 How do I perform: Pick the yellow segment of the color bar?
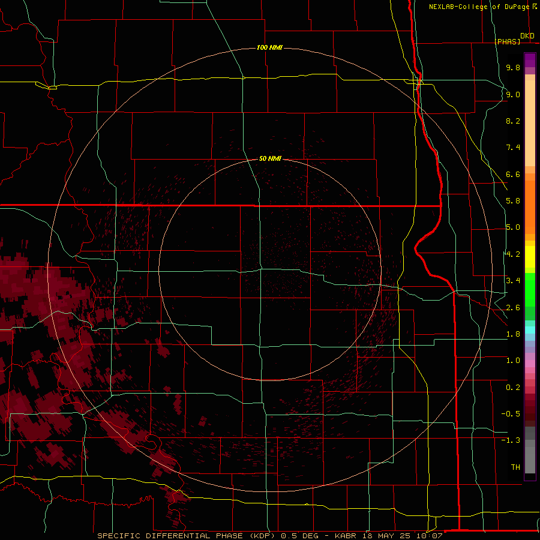530,257
